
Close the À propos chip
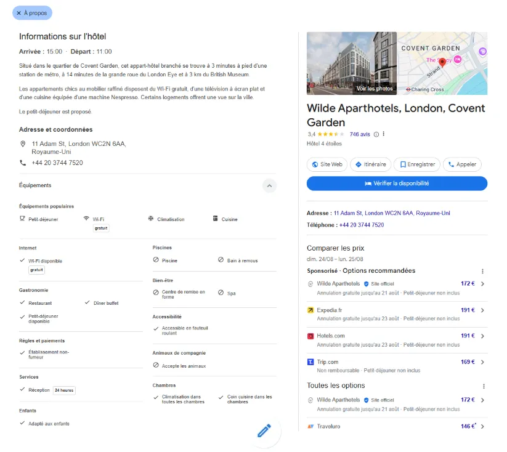tap(32, 13)
